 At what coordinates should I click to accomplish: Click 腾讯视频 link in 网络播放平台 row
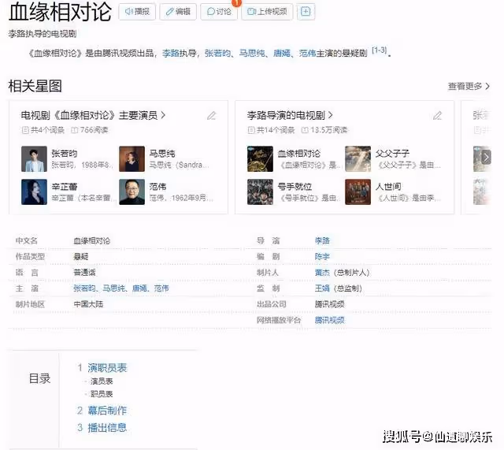pyautogui.click(x=329, y=320)
